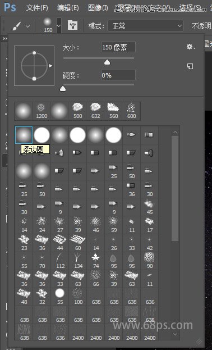212x350 pixels.
Task: Choose the splatter brush labeled 46
Action: [x=96, y=225]
